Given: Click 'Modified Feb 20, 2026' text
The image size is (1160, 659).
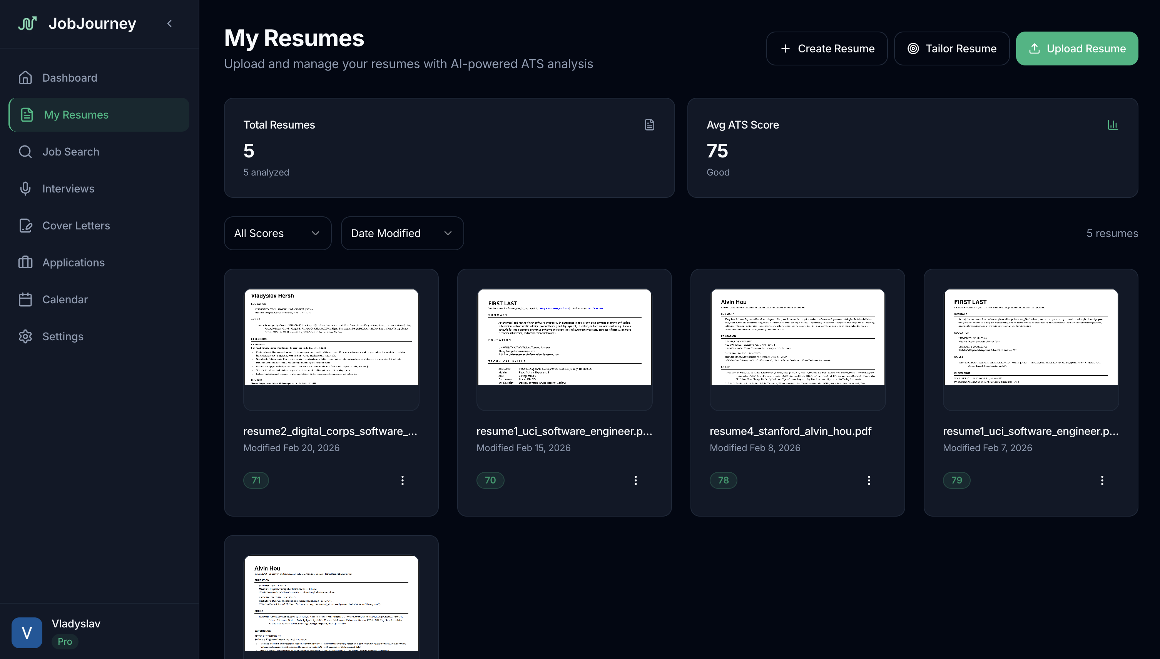Looking at the screenshot, I should pyautogui.click(x=291, y=448).
